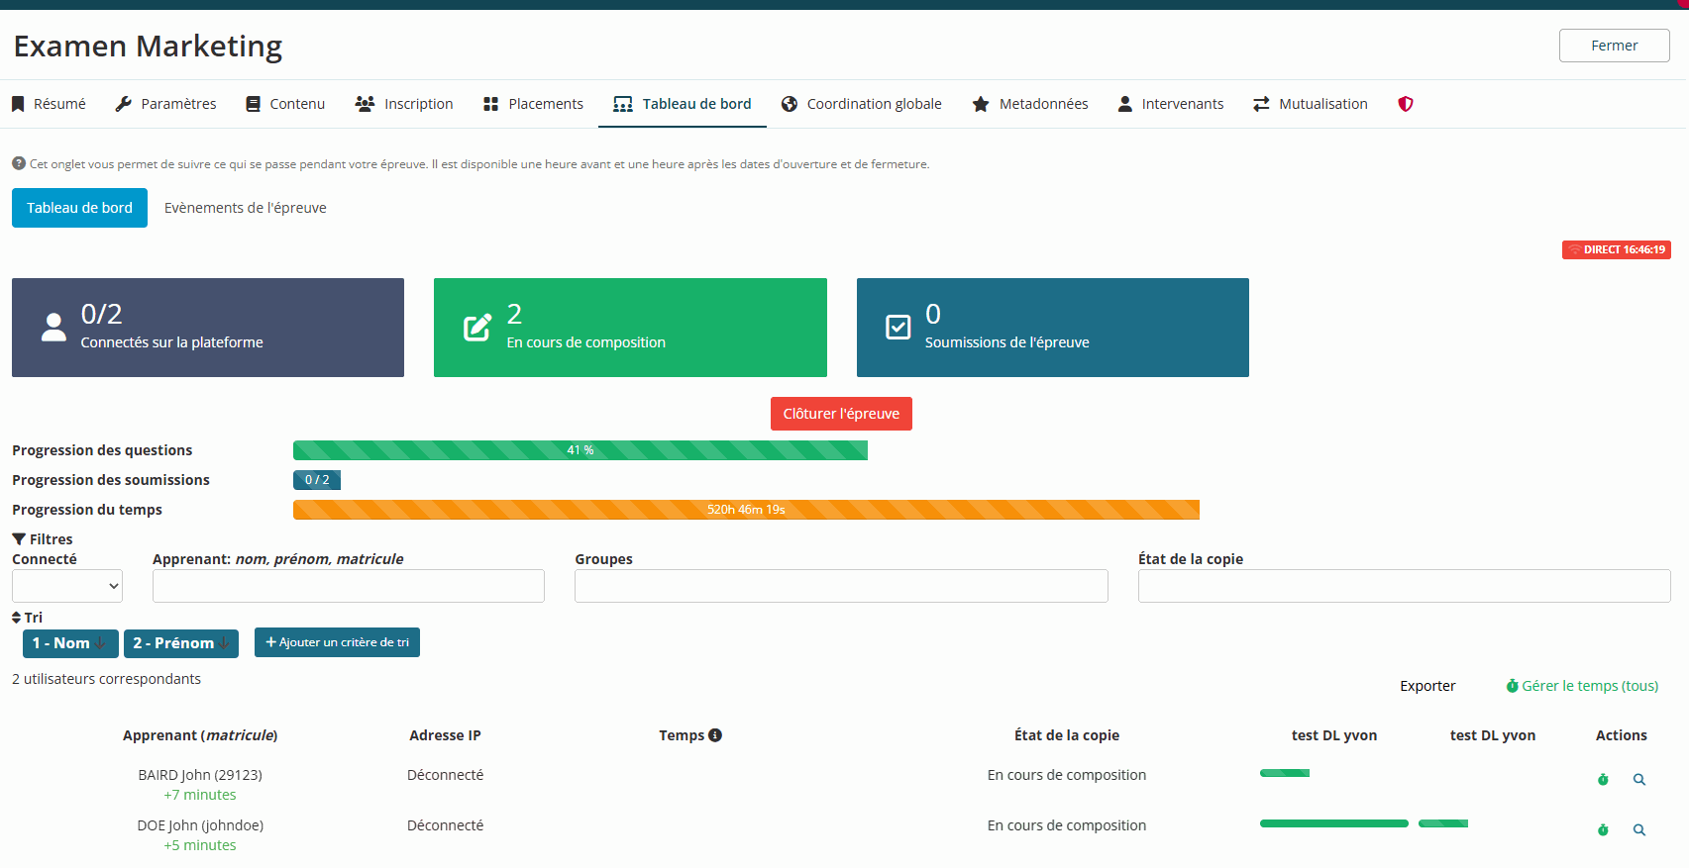The height and width of the screenshot is (868, 1689).
Task: Open Evènements de l'épreuve sub-tab
Action: click(245, 208)
